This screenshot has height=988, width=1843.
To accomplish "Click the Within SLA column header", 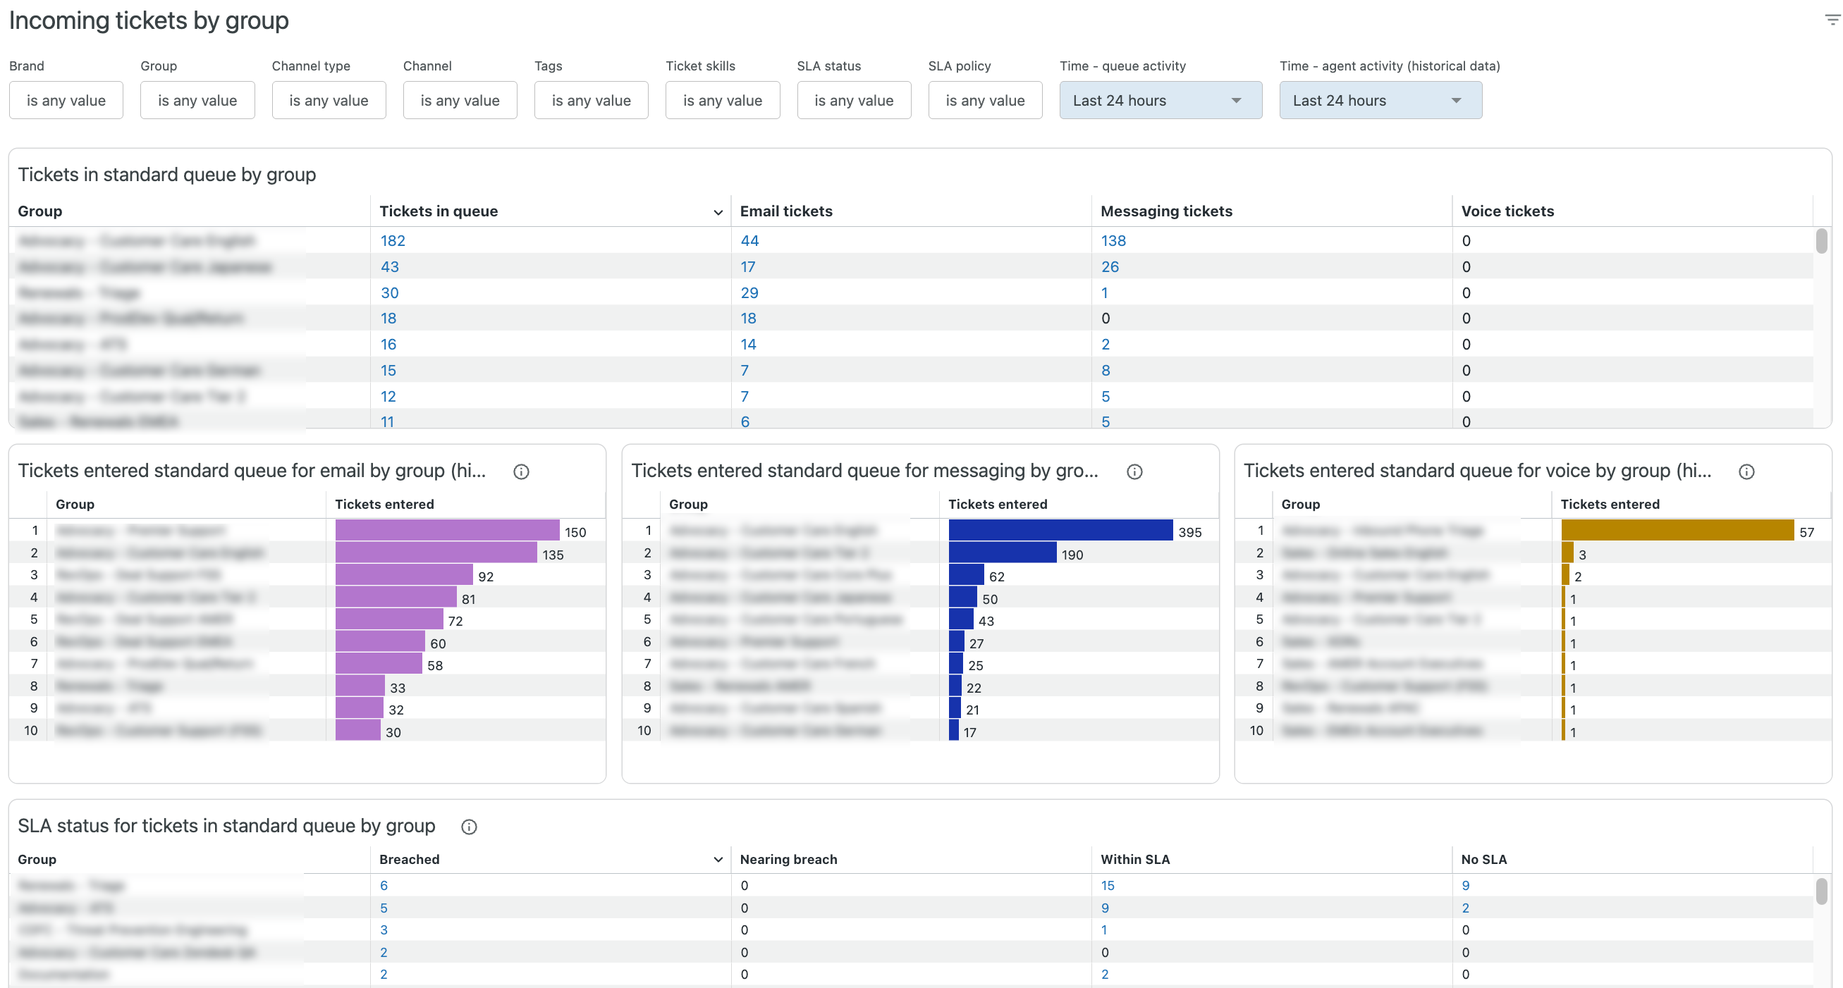I will click(x=1134, y=859).
